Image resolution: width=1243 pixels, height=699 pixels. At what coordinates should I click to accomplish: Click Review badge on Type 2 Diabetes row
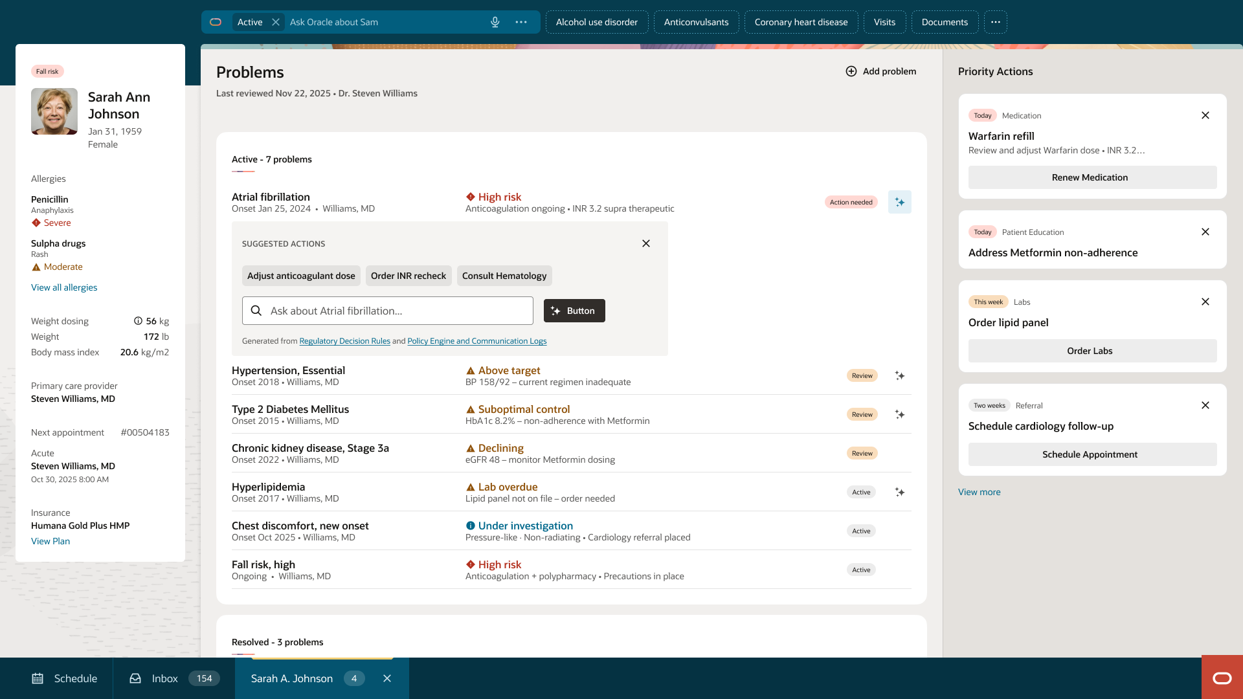[x=862, y=414]
